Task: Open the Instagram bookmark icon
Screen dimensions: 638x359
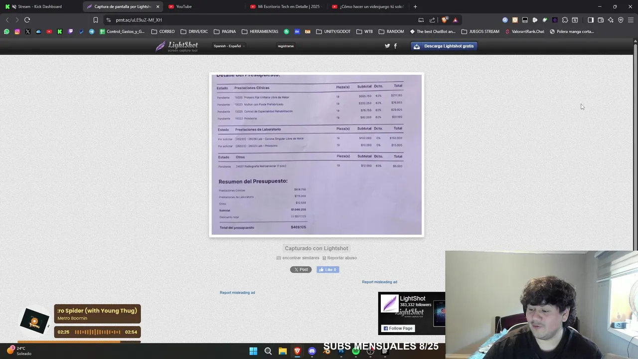Action: (x=17, y=31)
